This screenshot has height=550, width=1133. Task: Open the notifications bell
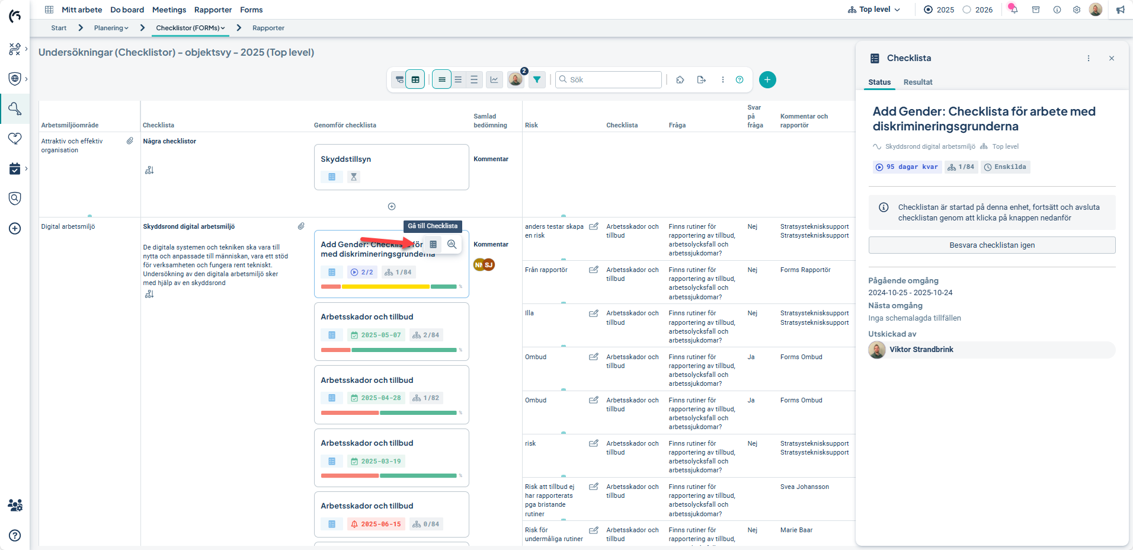(x=1013, y=9)
